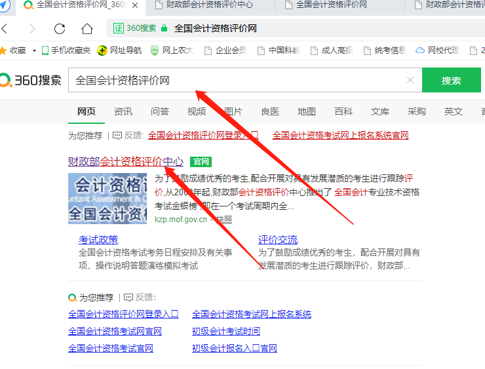Select the 问答 search category
Image resolution: width=485 pixels, height=369 pixels.
(160, 111)
